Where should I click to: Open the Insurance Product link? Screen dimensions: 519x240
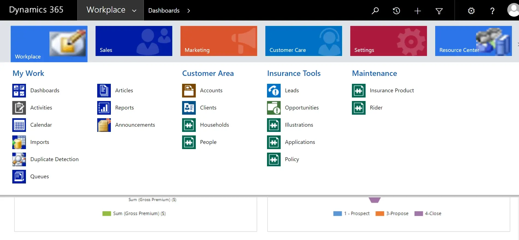[x=392, y=90]
